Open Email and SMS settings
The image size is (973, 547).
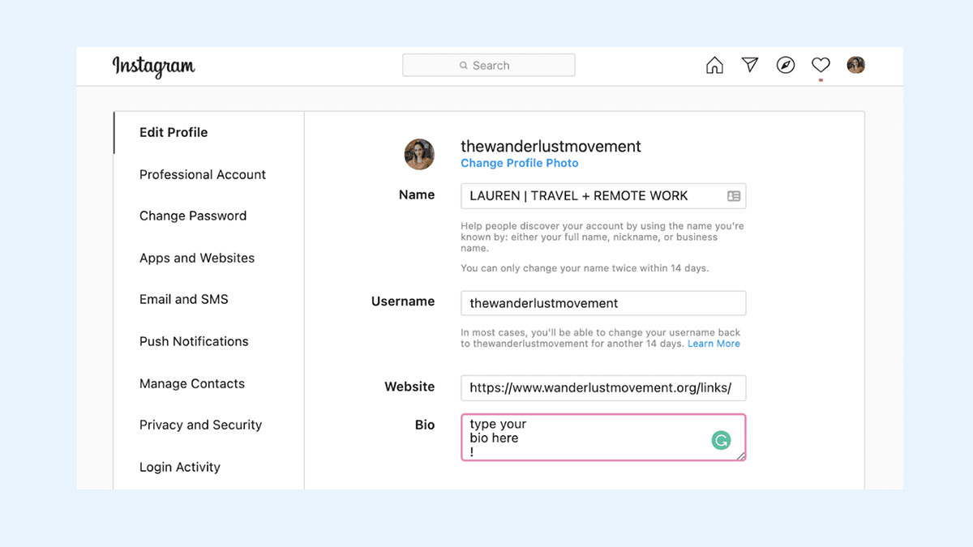point(184,299)
